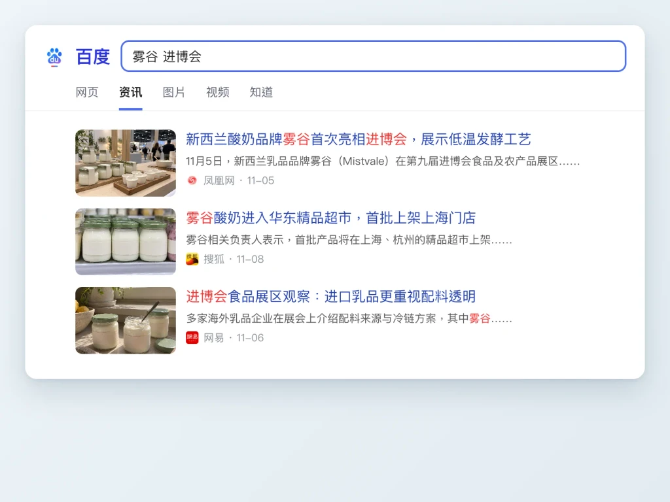Click the 网易 red source icon
670x502 pixels.
[192, 338]
